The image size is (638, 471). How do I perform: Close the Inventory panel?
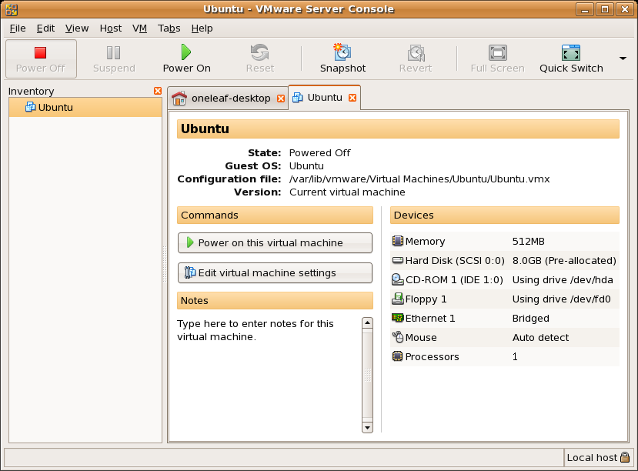(158, 91)
